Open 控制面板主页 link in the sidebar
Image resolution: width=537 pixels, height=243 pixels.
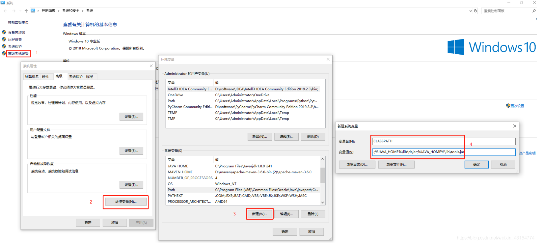coord(18,22)
